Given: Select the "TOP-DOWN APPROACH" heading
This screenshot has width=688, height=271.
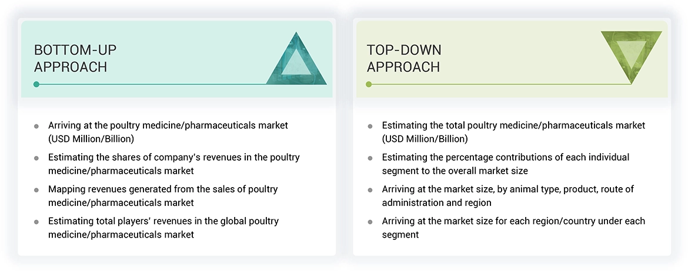Looking at the screenshot, I should [x=403, y=58].
